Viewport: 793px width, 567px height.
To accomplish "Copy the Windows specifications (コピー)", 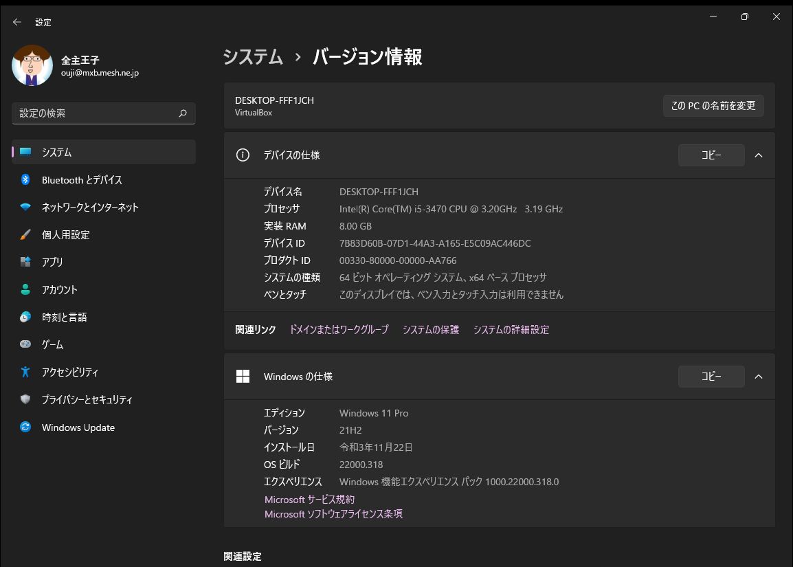I will pyautogui.click(x=711, y=377).
